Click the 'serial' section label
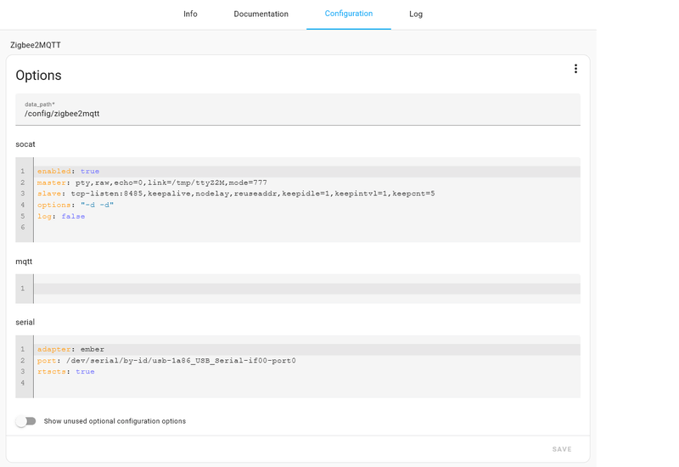This screenshot has height=467, width=679. click(25, 323)
